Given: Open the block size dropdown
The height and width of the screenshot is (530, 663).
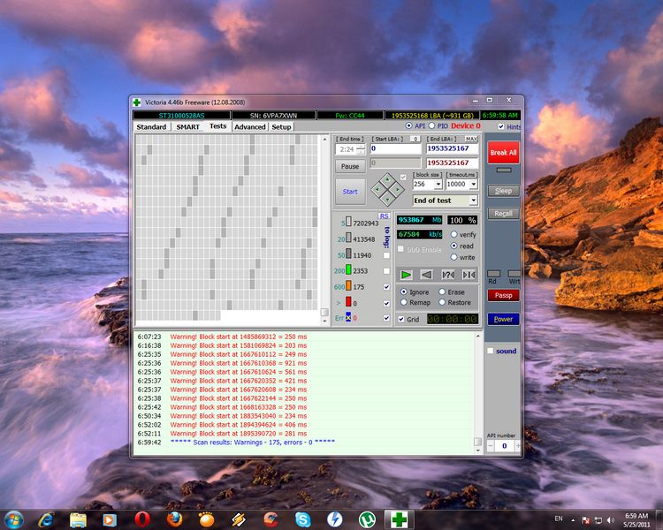Looking at the screenshot, I should click(438, 185).
